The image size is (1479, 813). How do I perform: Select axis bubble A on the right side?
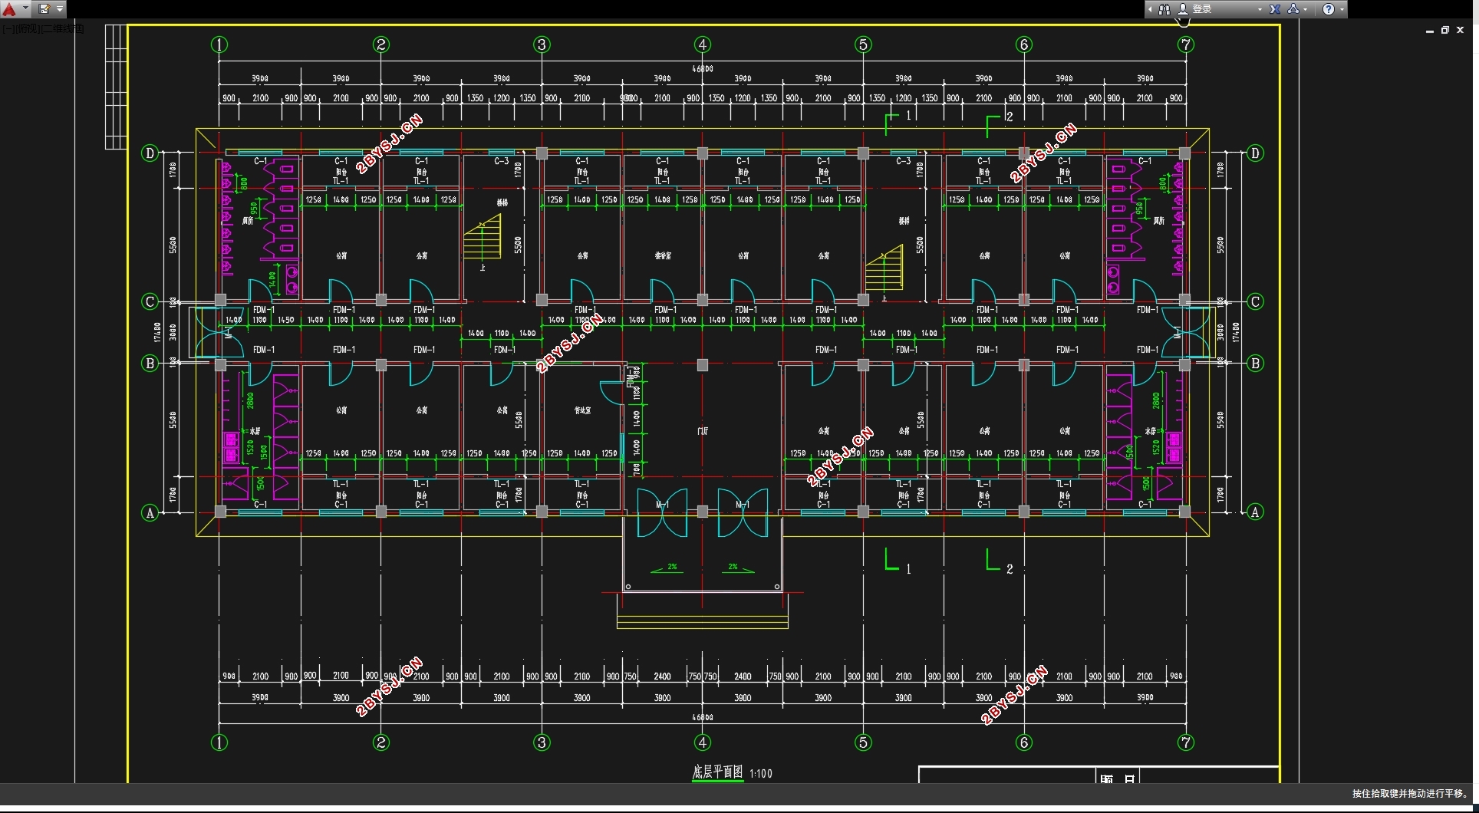(1255, 512)
